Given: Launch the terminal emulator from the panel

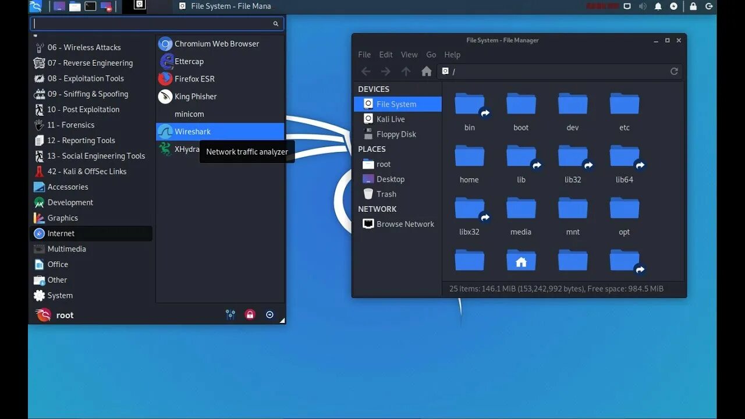Looking at the screenshot, I should click(90, 6).
